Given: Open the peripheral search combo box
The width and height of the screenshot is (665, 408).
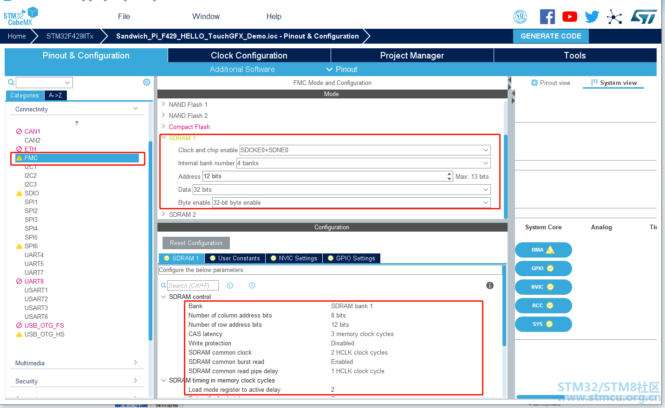Looking at the screenshot, I should click(x=45, y=83).
